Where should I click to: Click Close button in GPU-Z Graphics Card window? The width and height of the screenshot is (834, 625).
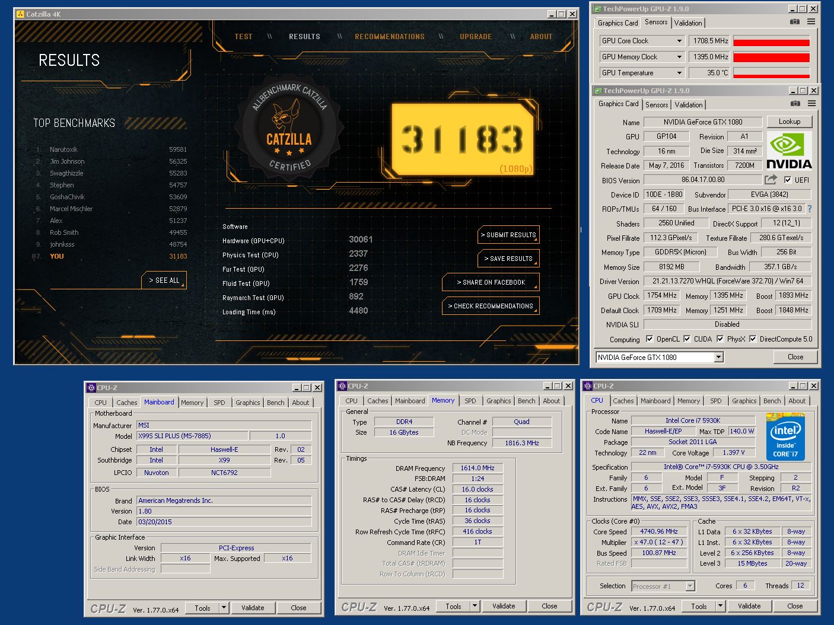coord(795,357)
